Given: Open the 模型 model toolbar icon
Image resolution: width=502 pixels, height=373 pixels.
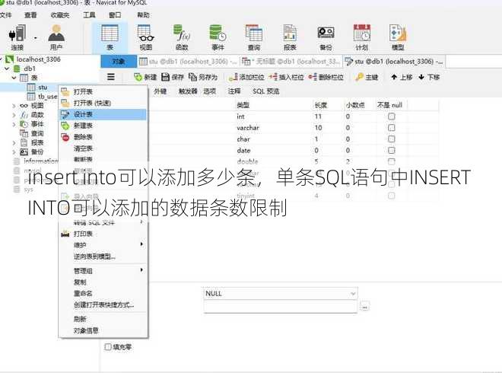Looking at the screenshot, I should click(x=398, y=37).
